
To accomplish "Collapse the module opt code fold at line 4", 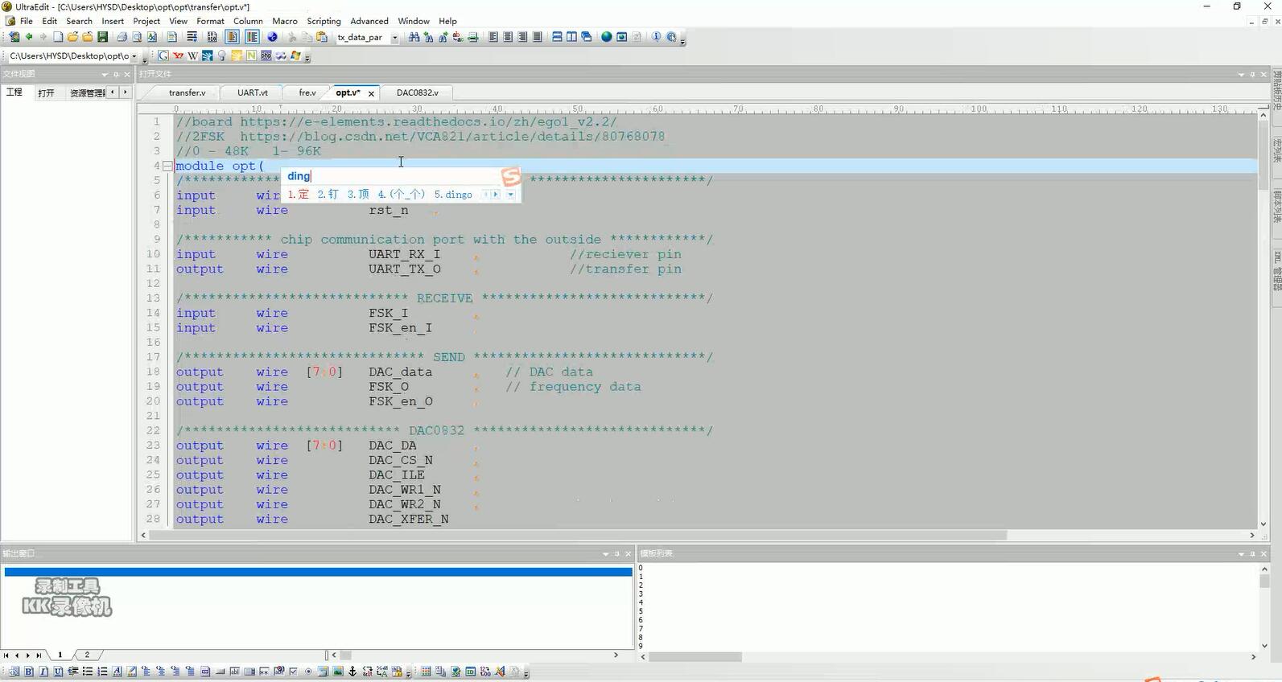I will (167, 166).
